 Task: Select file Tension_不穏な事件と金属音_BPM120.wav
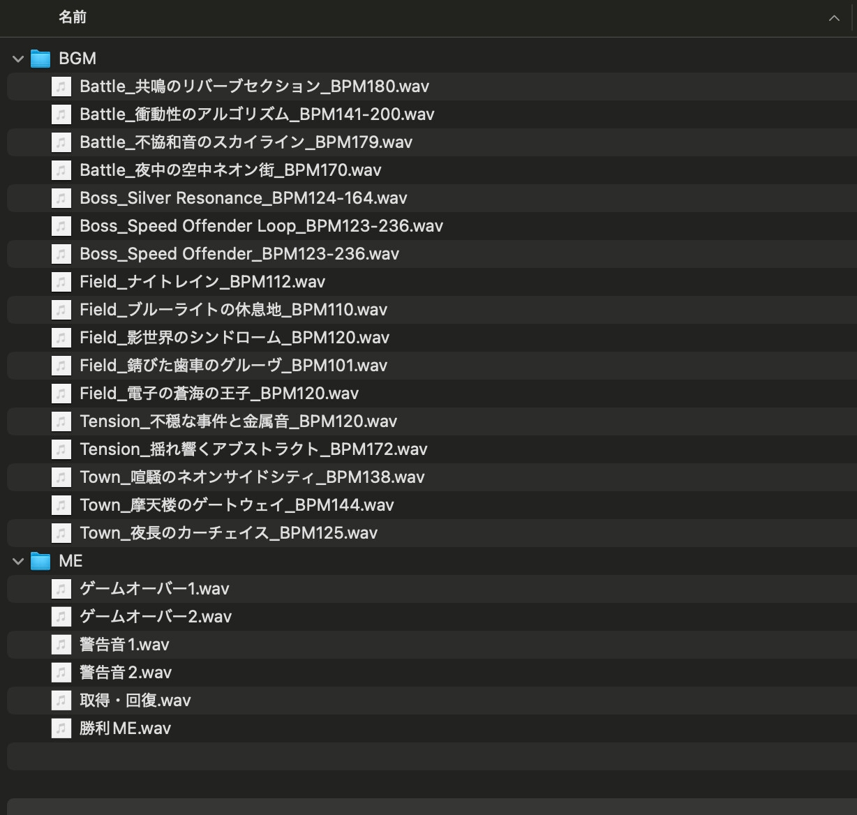click(238, 421)
